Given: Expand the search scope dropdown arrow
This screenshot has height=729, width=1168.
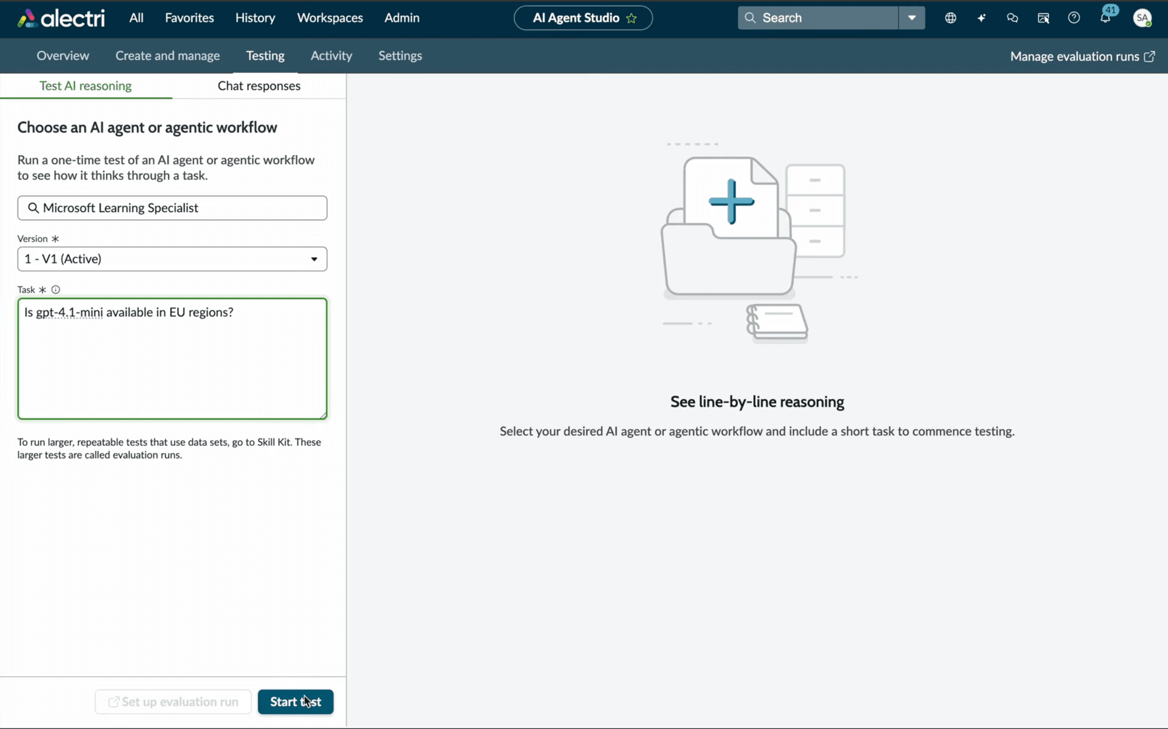Looking at the screenshot, I should (x=911, y=18).
